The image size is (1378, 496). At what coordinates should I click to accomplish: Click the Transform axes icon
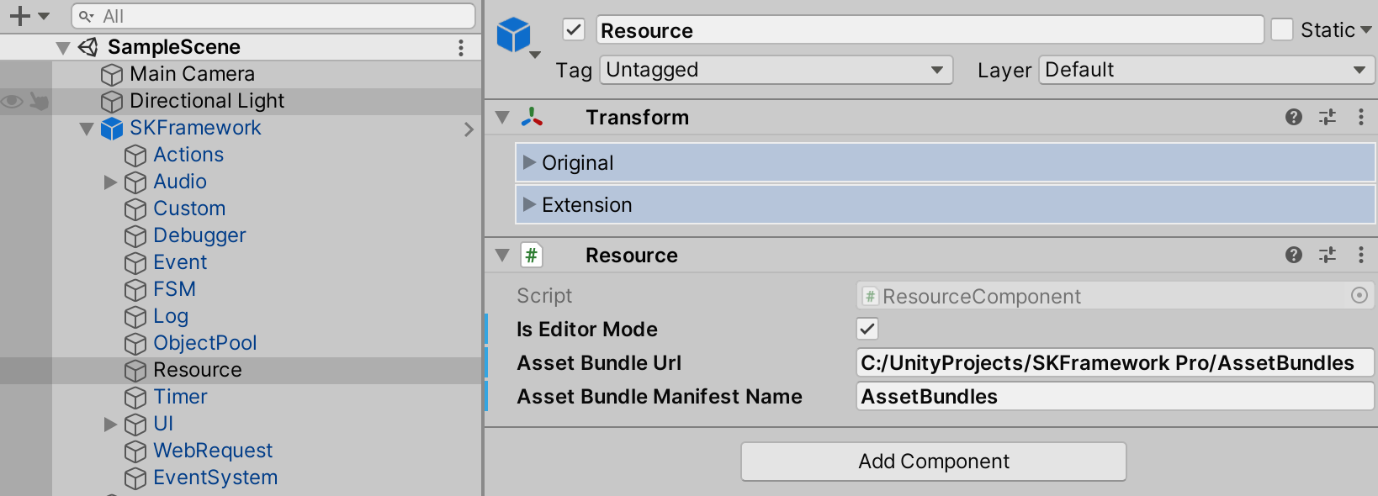tap(532, 118)
